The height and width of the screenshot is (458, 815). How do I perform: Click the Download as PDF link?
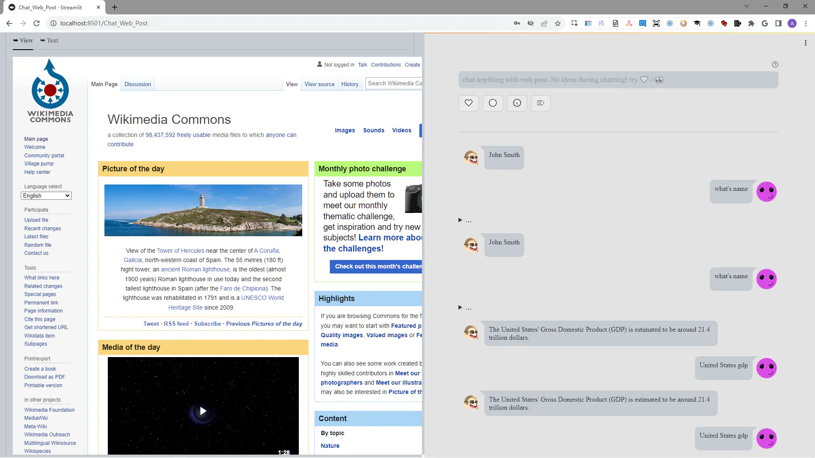[45, 377]
